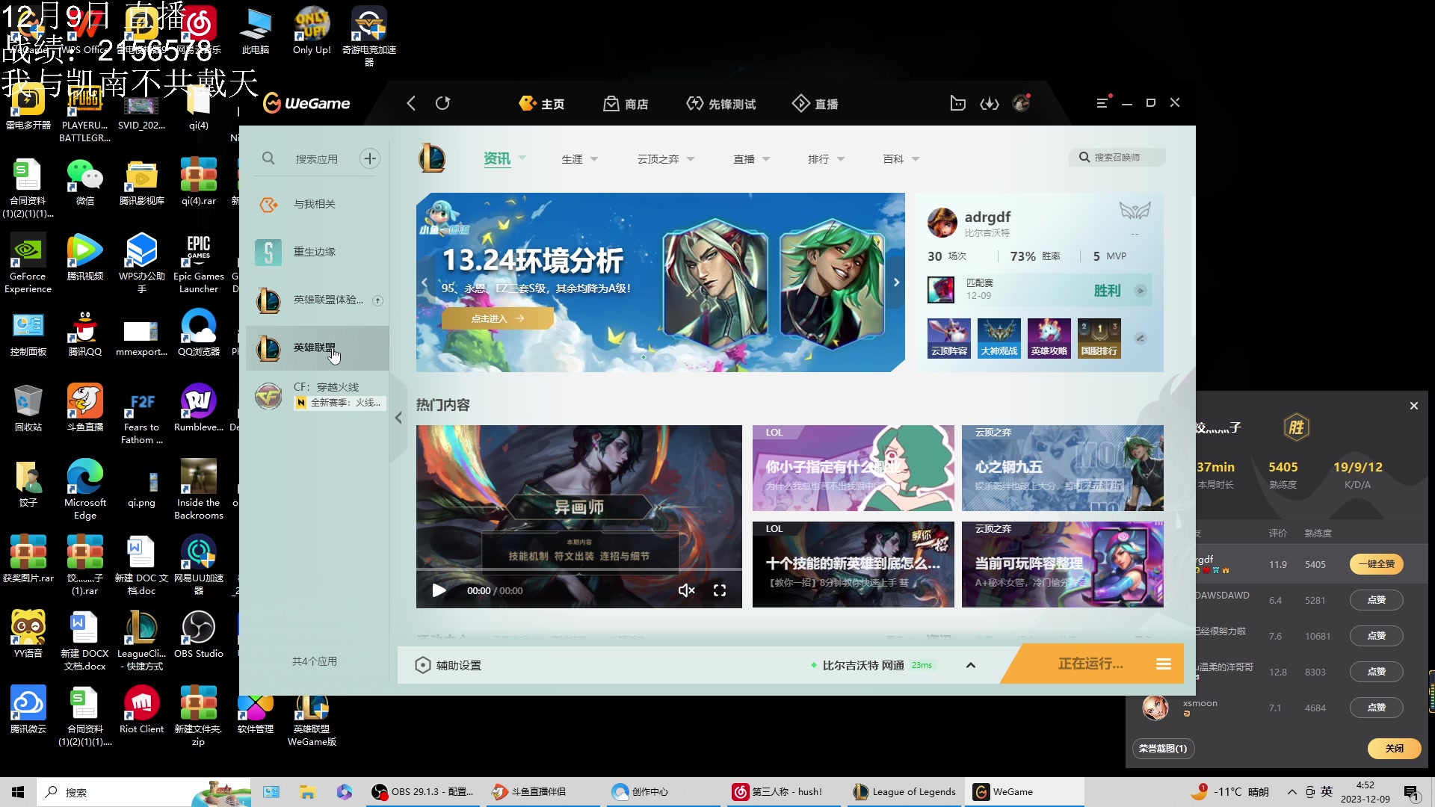Open the folder icon in WeGame header
This screenshot has height=807, width=1435.
click(957, 103)
